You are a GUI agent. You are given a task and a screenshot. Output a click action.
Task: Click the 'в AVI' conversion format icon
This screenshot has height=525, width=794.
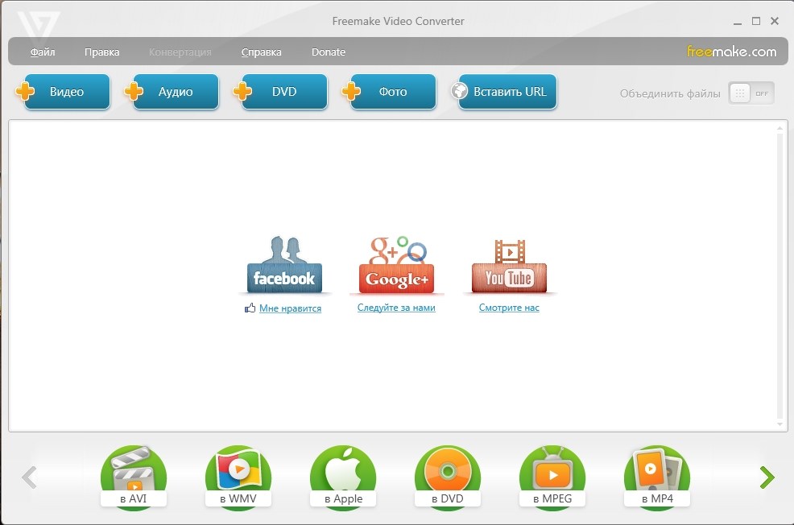[133, 476]
